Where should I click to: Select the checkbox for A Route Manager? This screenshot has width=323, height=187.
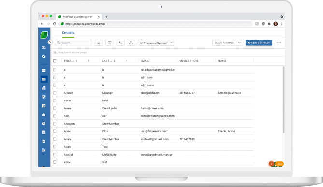point(55,93)
